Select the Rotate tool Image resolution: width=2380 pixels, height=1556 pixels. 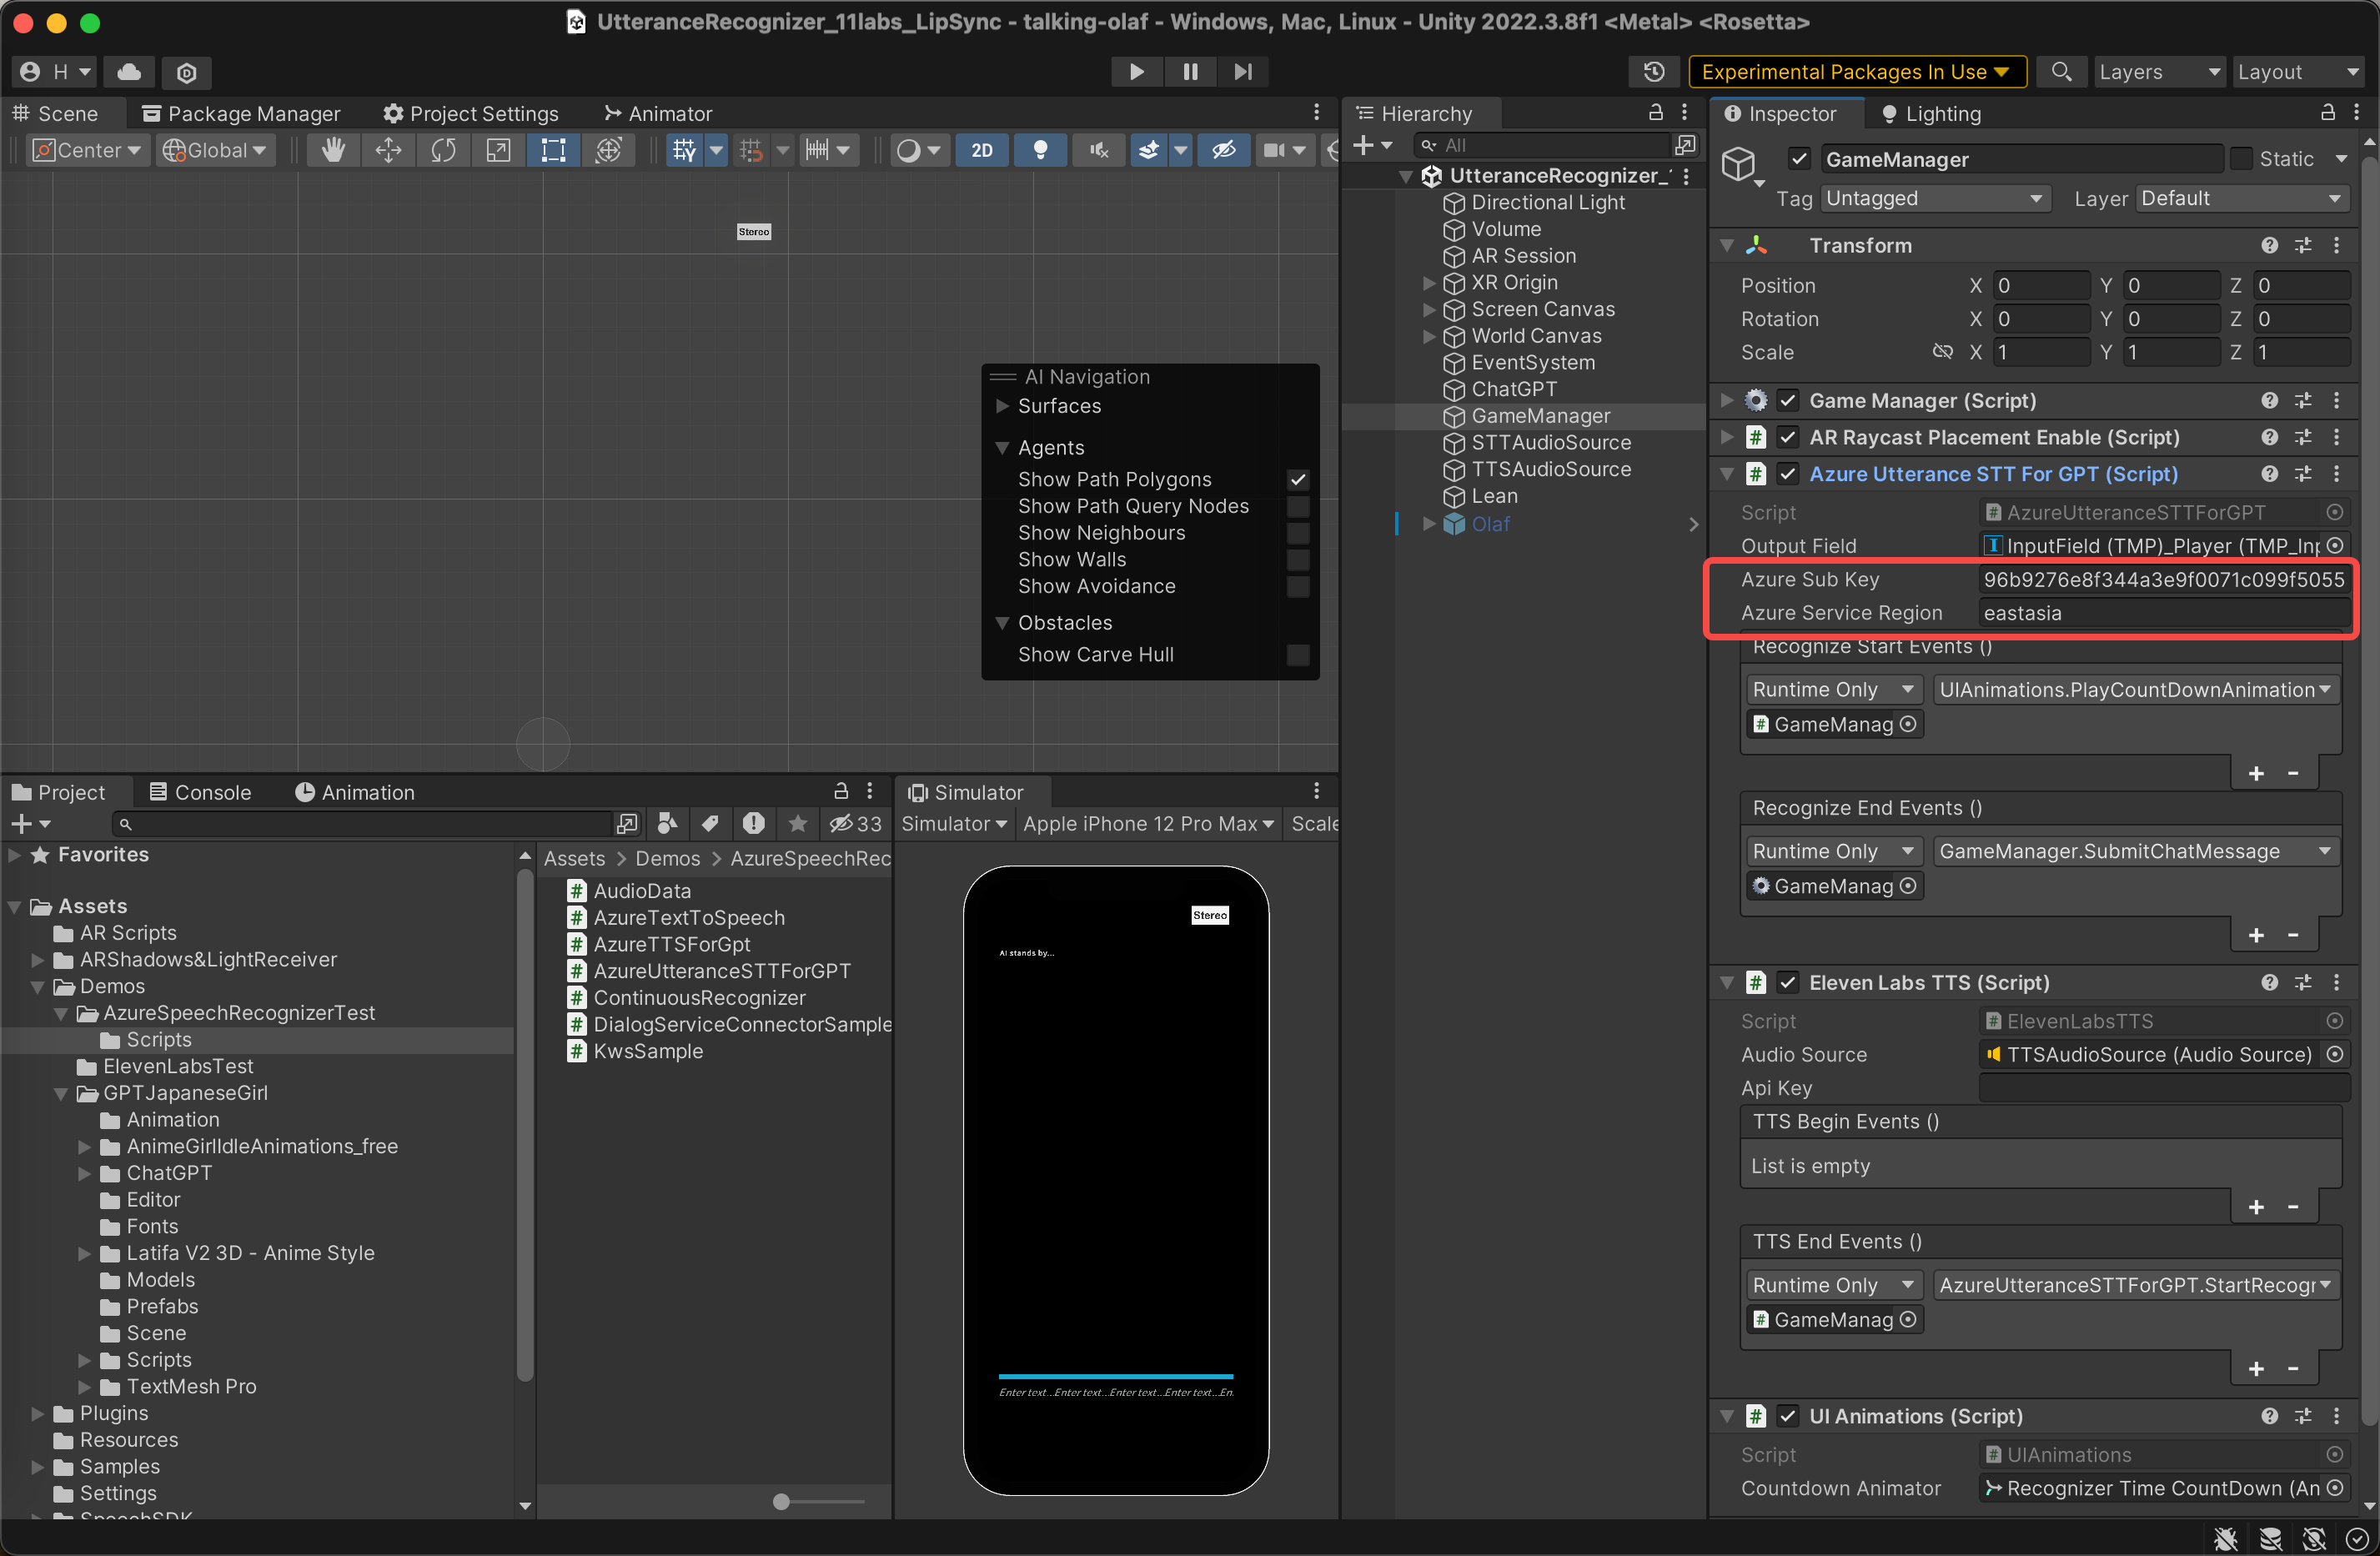pos(443,150)
